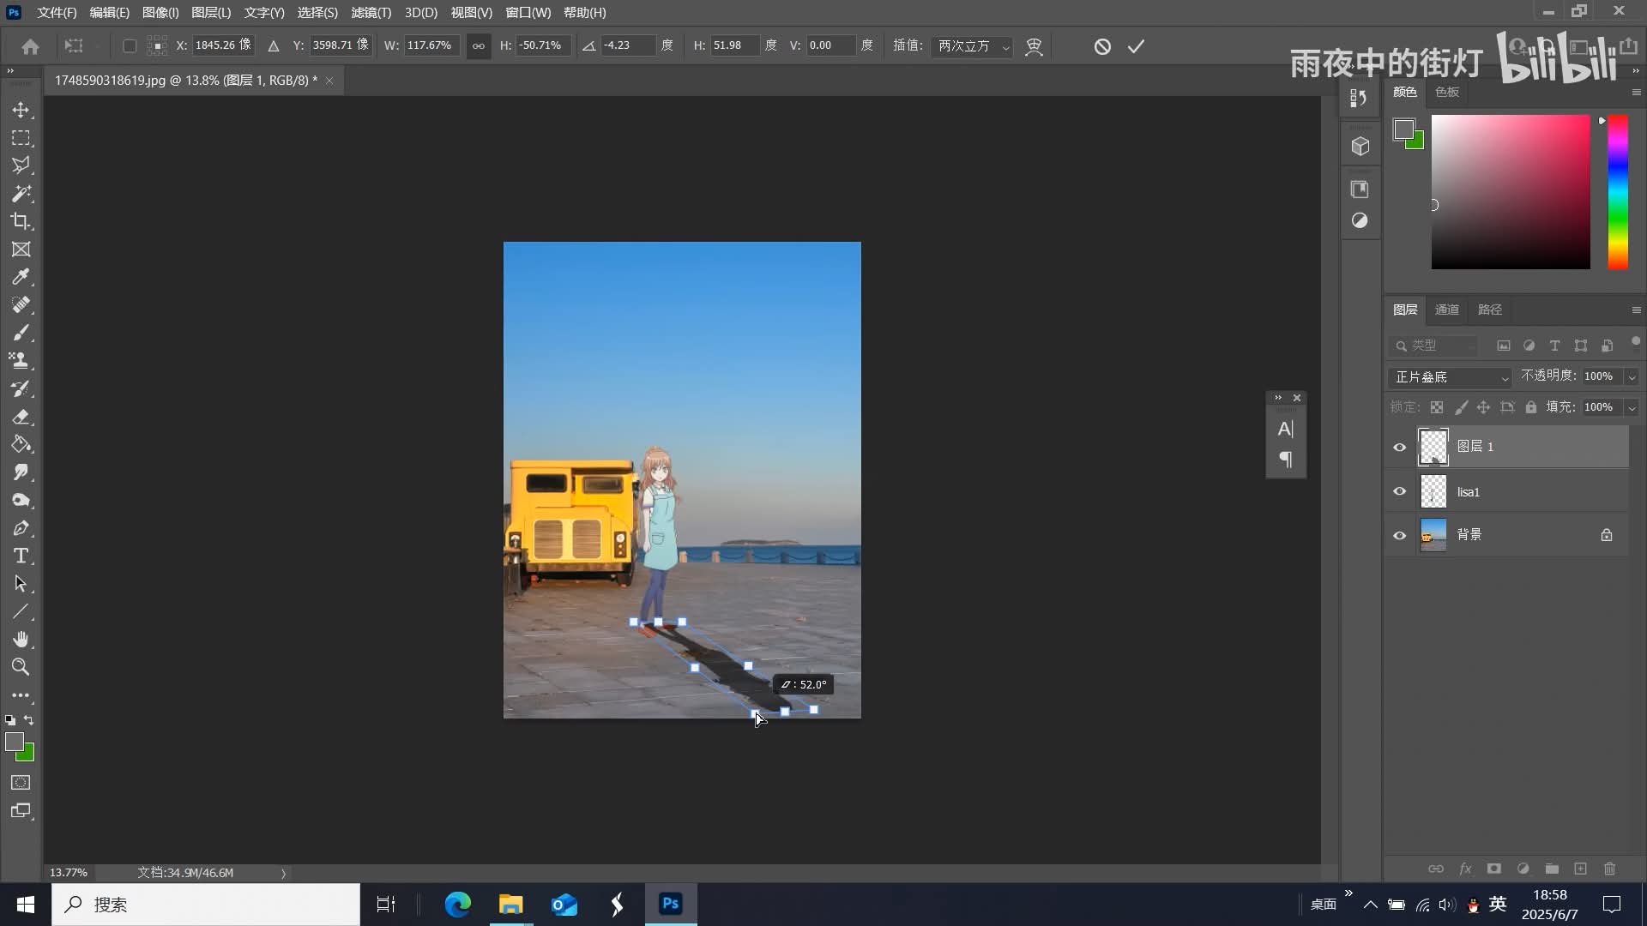Select the Clone Stamp tool
The image size is (1647, 926).
click(x=21, y=361)
